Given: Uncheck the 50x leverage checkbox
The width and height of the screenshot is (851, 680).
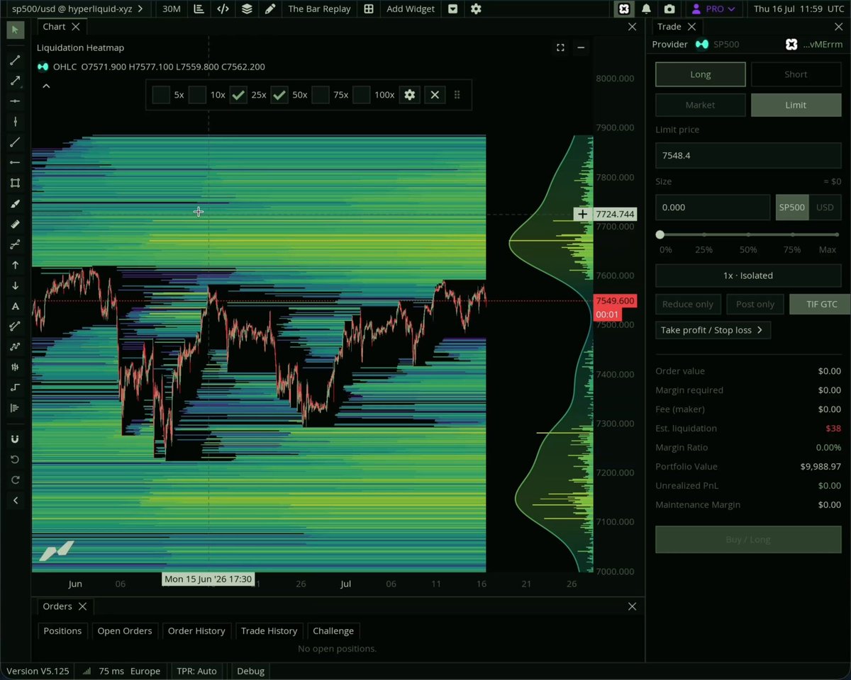Looking at the screenshot, I should coord(279,94).
